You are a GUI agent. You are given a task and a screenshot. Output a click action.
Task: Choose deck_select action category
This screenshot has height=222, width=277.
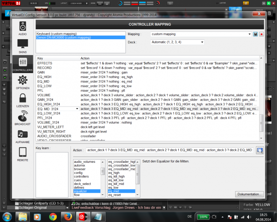[87, 184]
